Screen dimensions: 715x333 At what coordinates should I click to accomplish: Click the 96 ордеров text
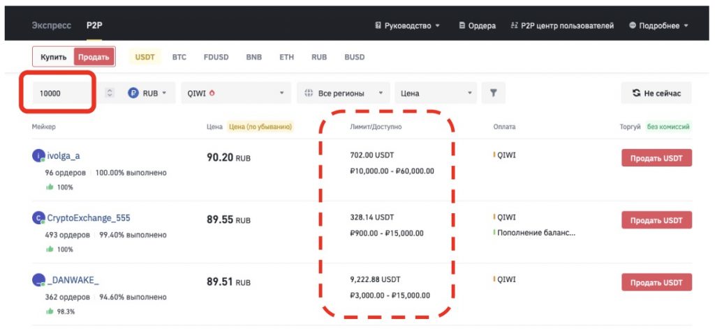coord(65,173)
